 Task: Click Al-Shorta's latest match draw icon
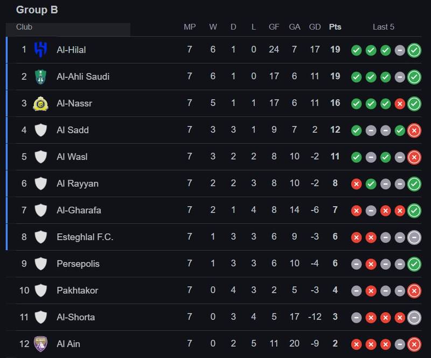coord(414,317)
